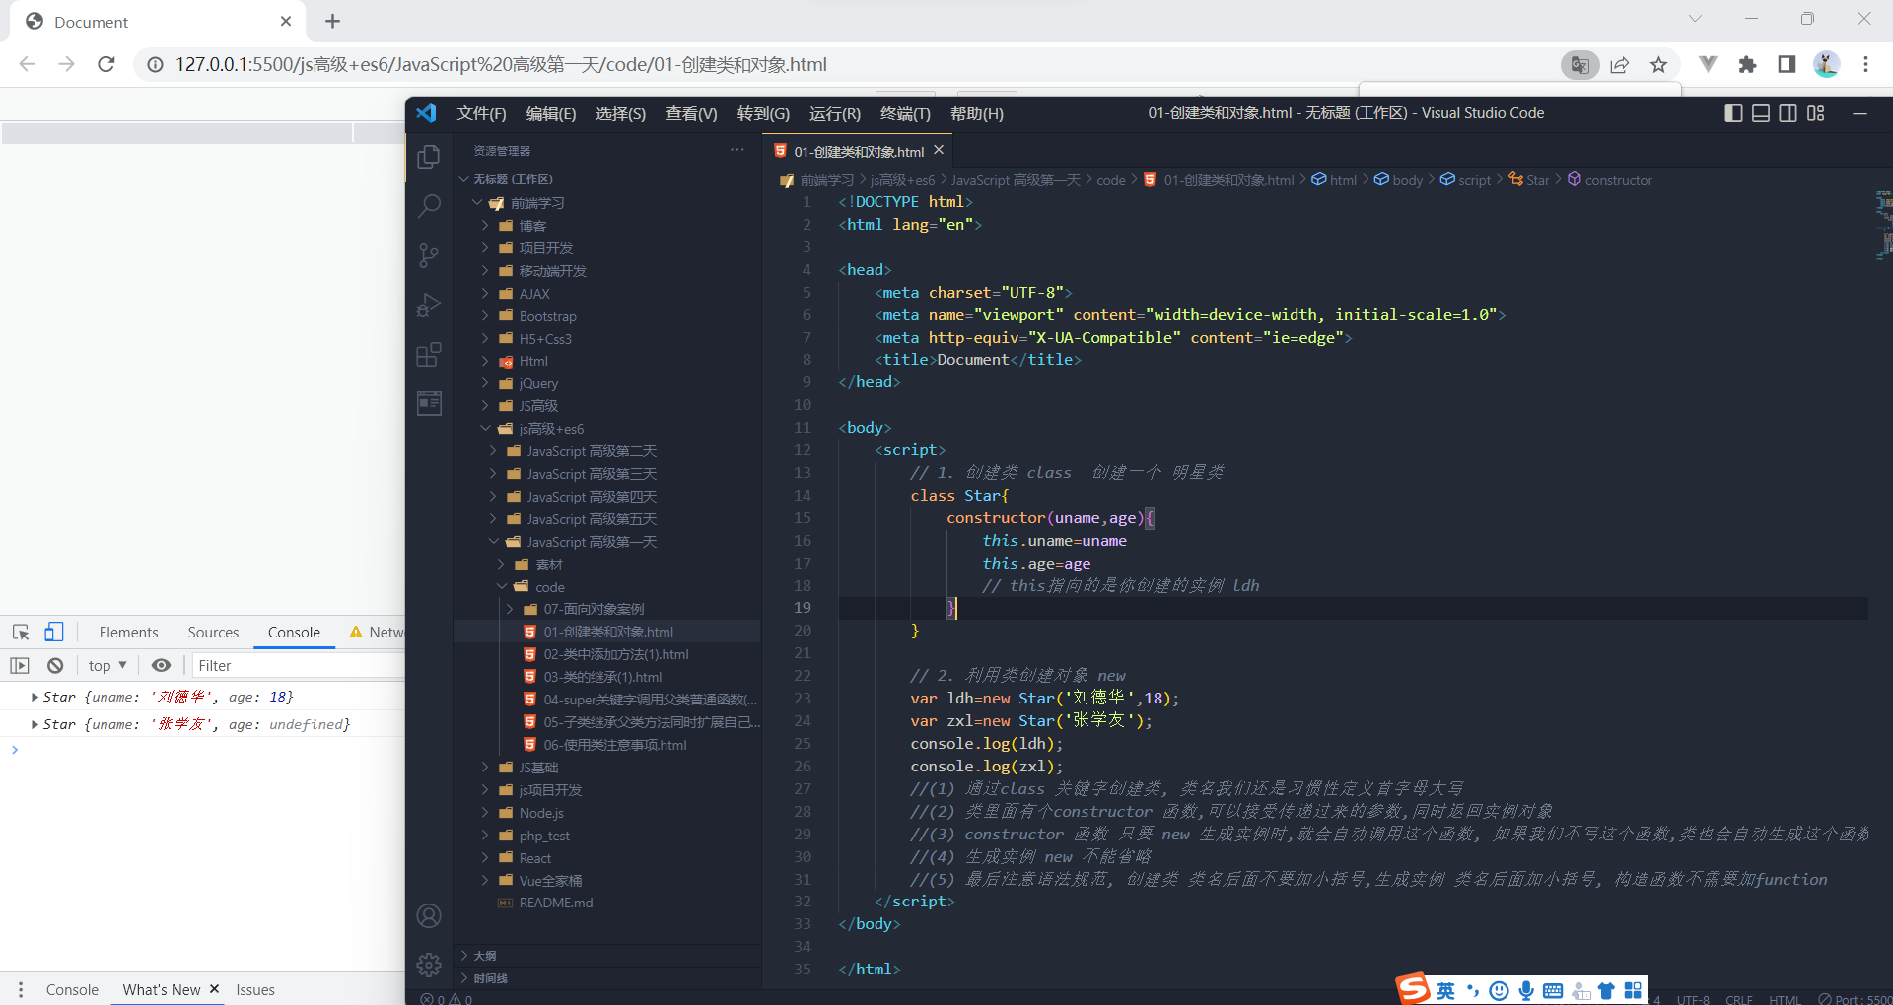Viewport: 1893px width, 1005px height.
Task: Open the activity bar icon below Extensions
Action: [x=429, y=403]
